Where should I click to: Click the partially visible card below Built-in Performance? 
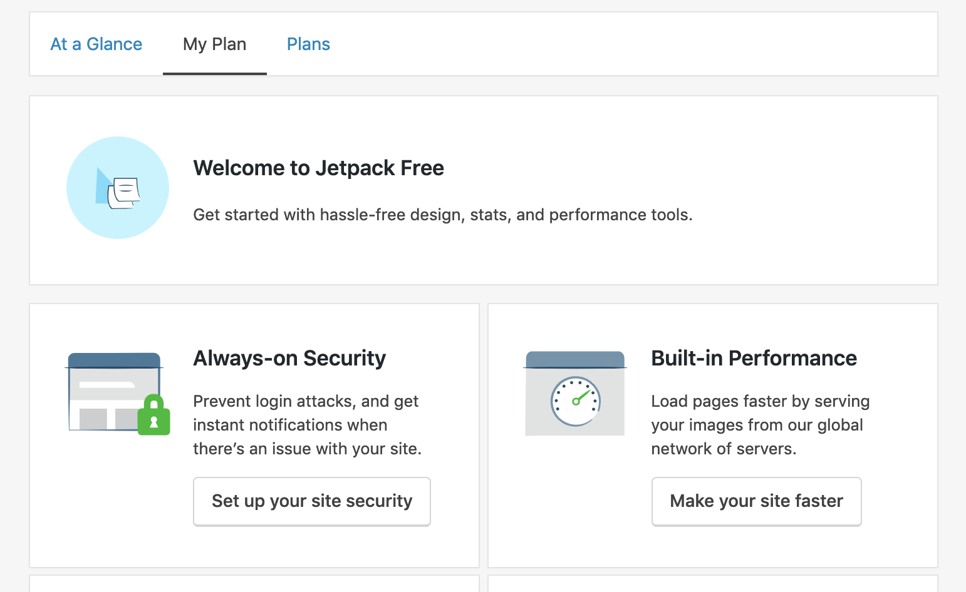712,584
